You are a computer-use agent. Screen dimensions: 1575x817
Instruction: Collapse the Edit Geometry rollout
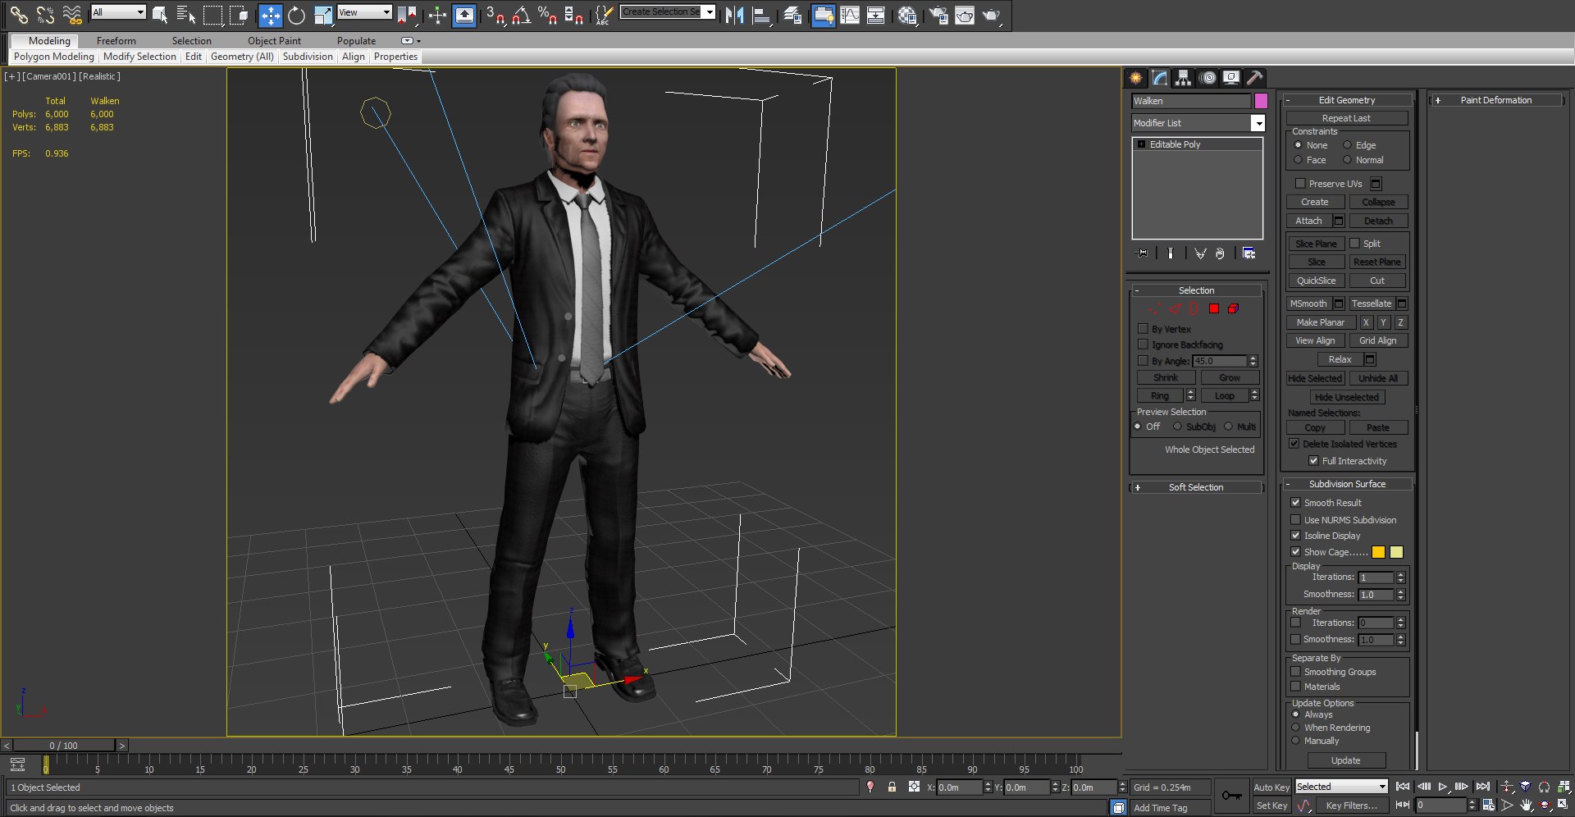click(1346, 100)
